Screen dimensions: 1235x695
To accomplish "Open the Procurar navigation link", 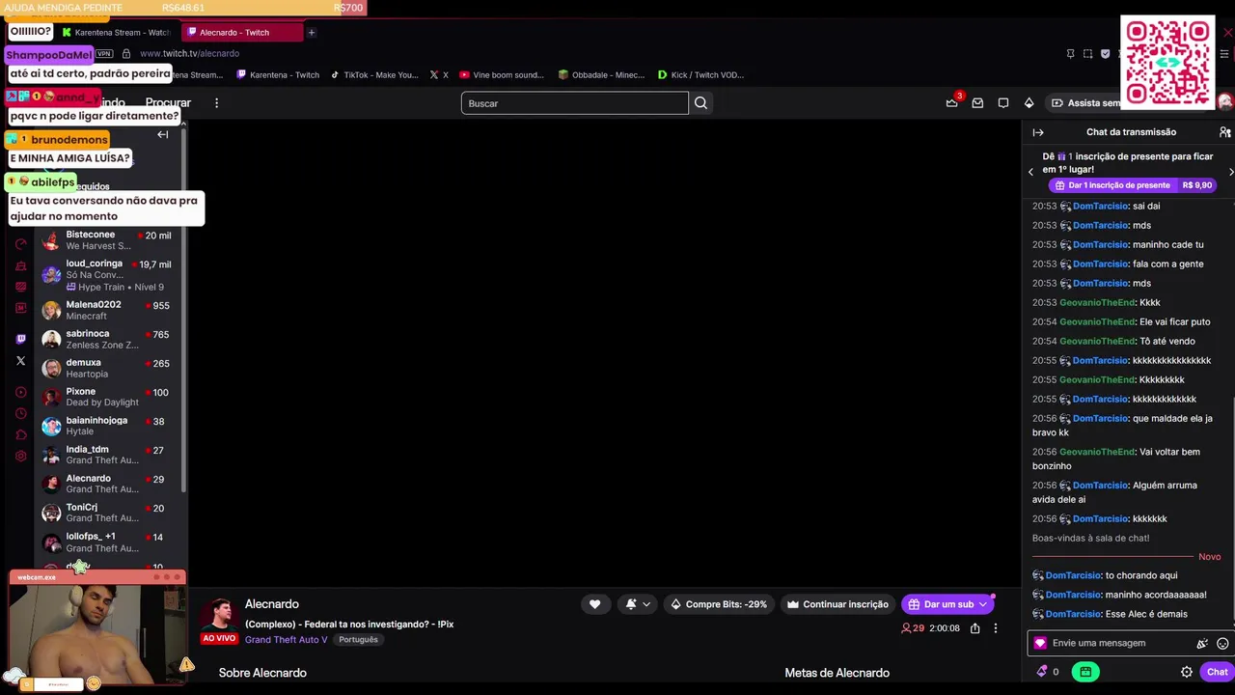I will click(168, 102).
